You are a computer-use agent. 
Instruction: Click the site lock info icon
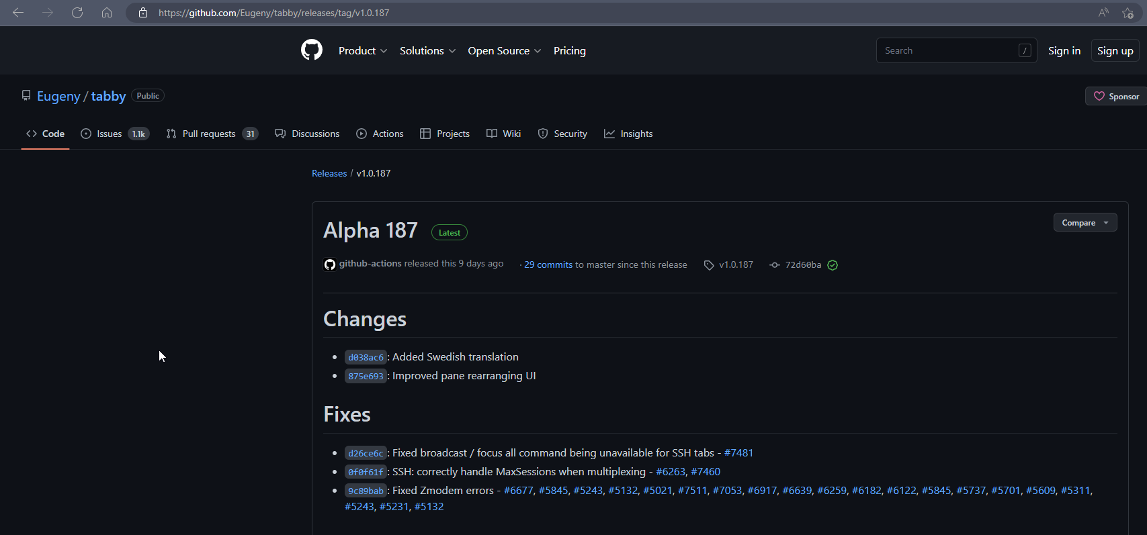[142, 13]
